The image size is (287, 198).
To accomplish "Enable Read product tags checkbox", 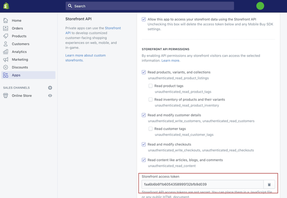I will pos(150,86).
